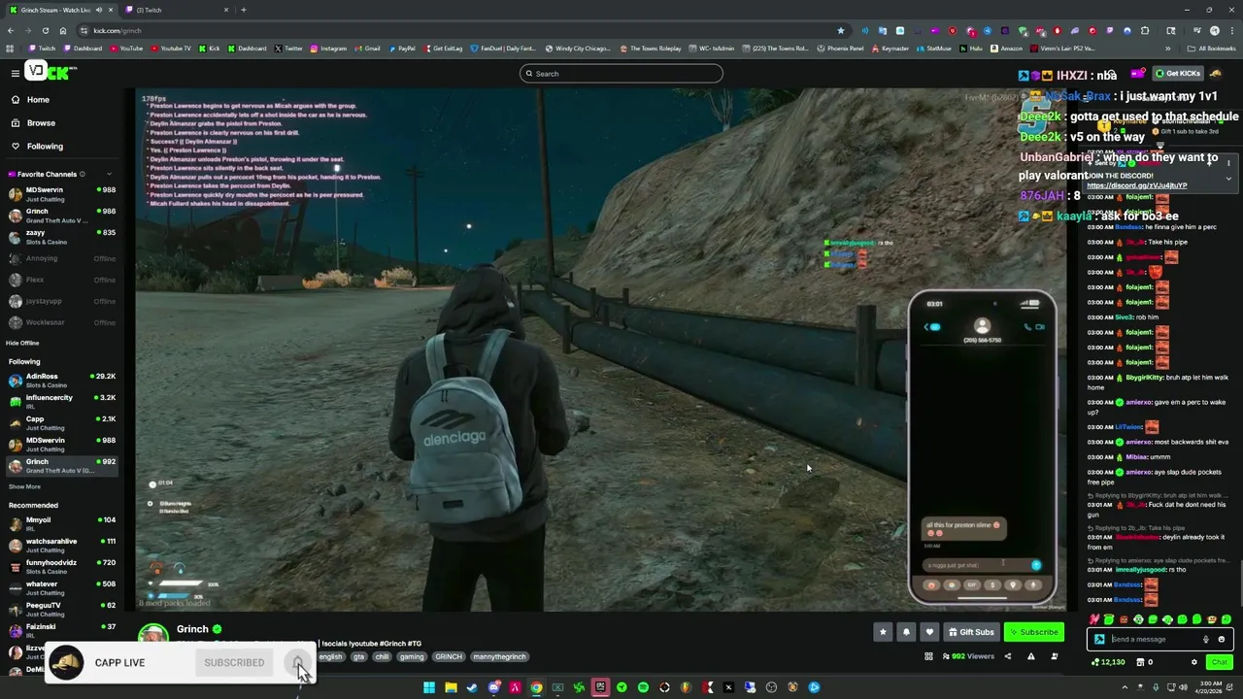Open a new browser tab
This screenshot has height=699, width=1243.
tap(243, 10)
